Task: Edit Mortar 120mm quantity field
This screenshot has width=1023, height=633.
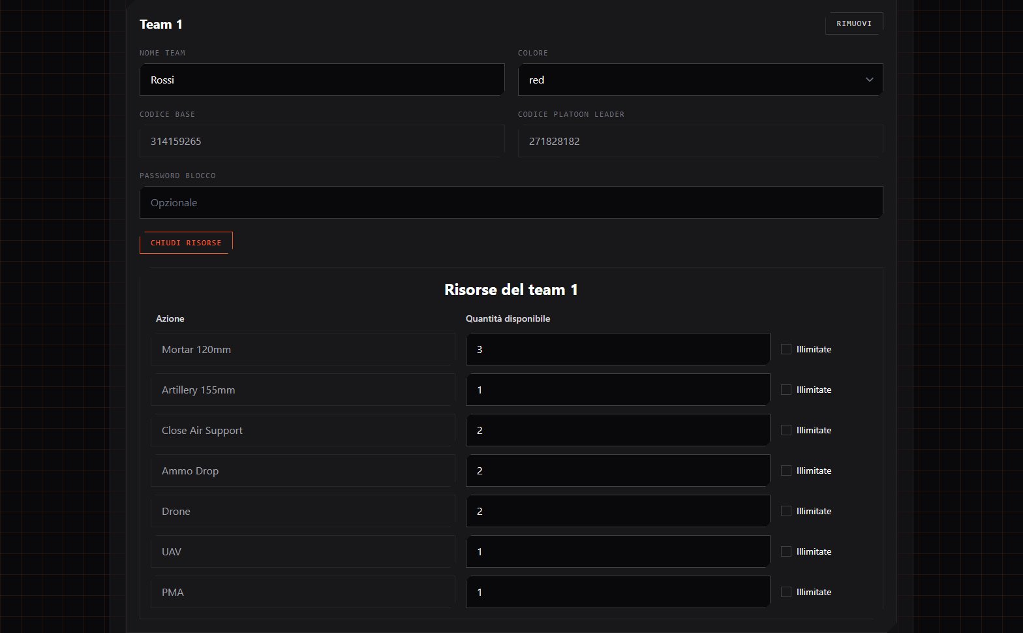Action: (618, 349)
